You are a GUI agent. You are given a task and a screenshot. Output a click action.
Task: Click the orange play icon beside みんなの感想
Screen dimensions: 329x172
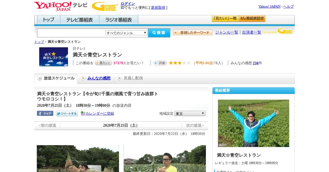point(83,78)
